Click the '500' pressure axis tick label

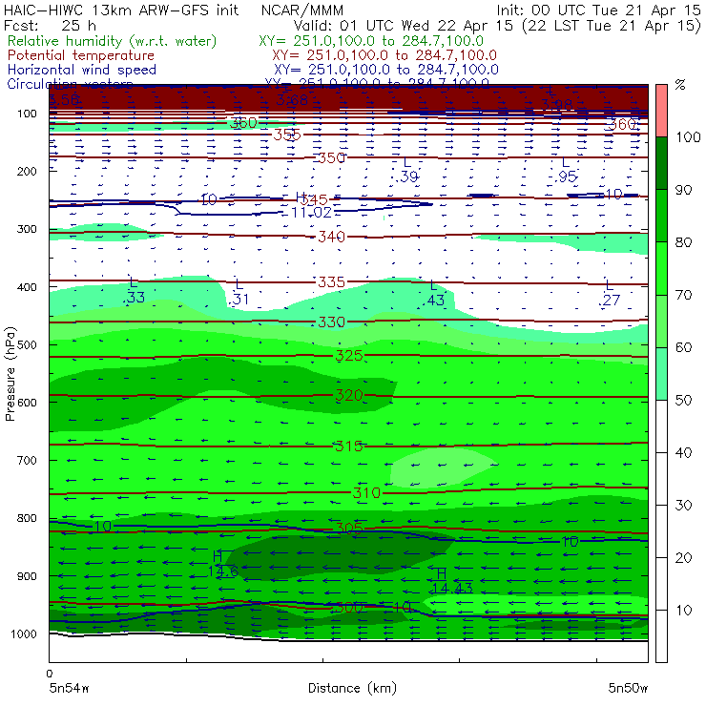27,344
